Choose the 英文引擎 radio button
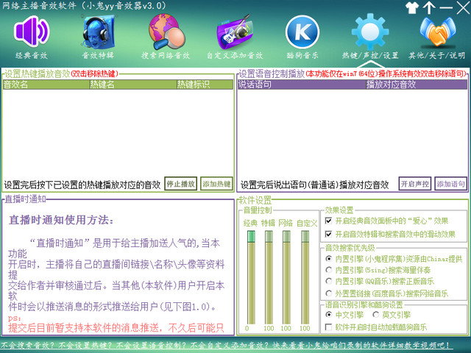 375,315
